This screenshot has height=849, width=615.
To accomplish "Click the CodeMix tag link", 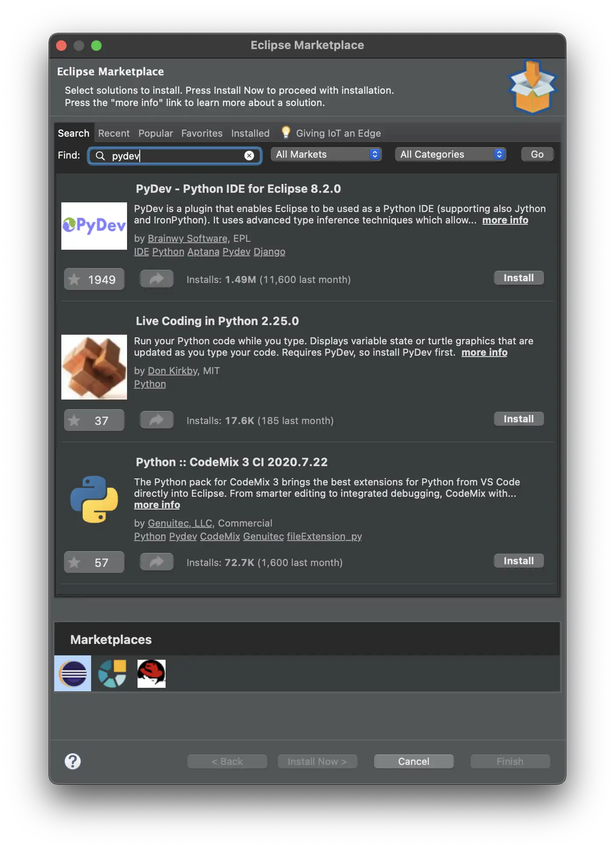I will point(220,536).
